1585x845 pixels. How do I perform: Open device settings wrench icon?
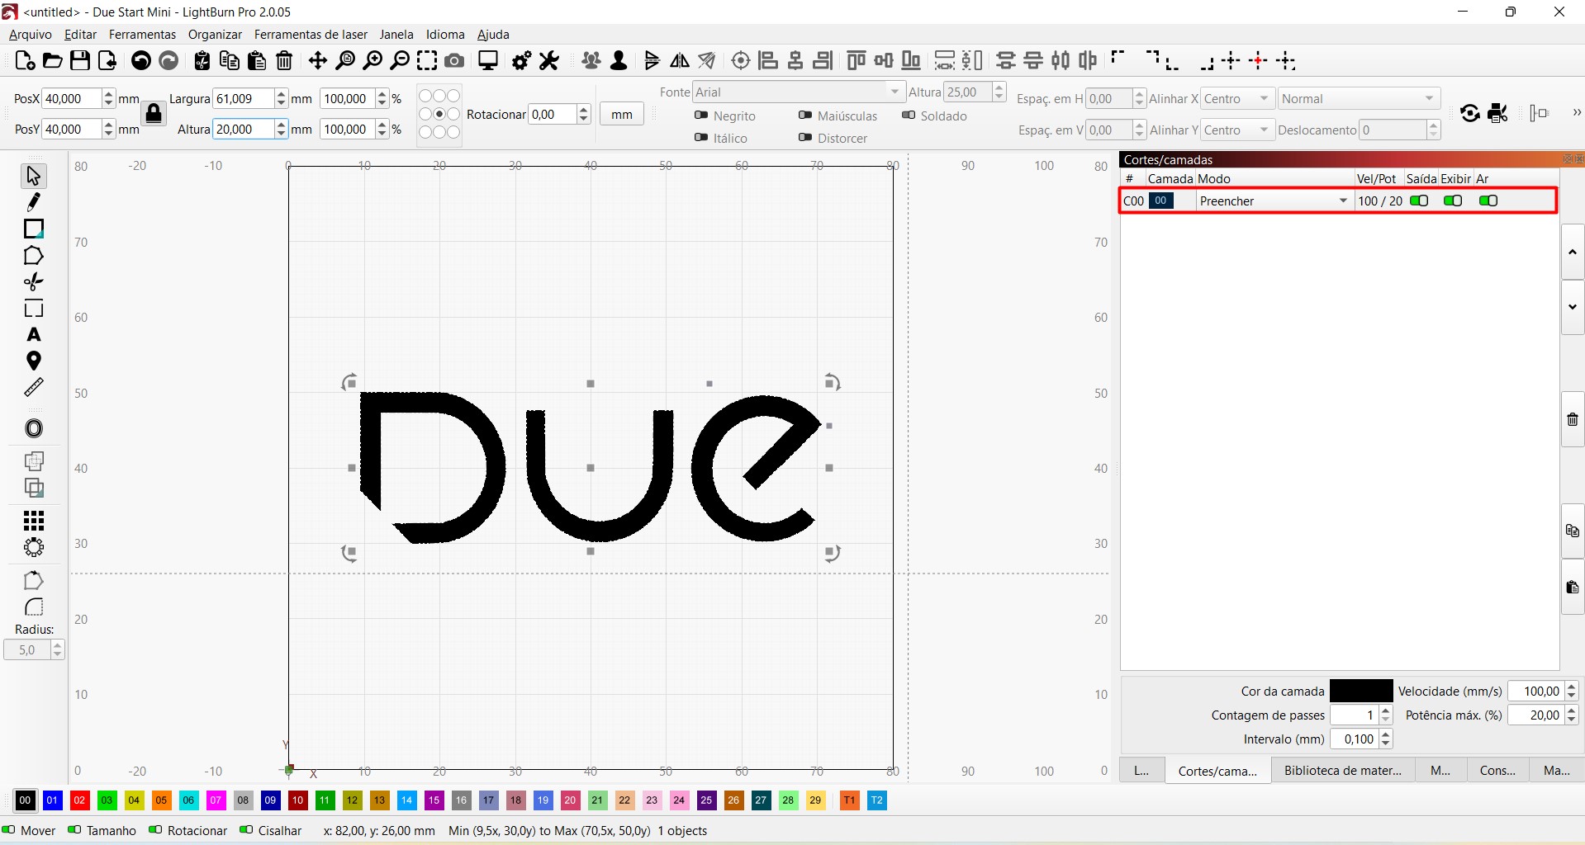coord(549,60)
